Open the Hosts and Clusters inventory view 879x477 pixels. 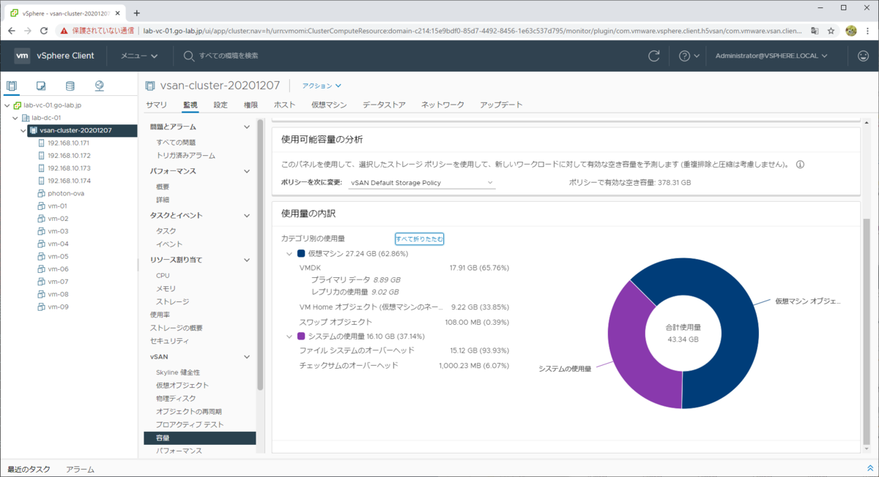[12, 86]
